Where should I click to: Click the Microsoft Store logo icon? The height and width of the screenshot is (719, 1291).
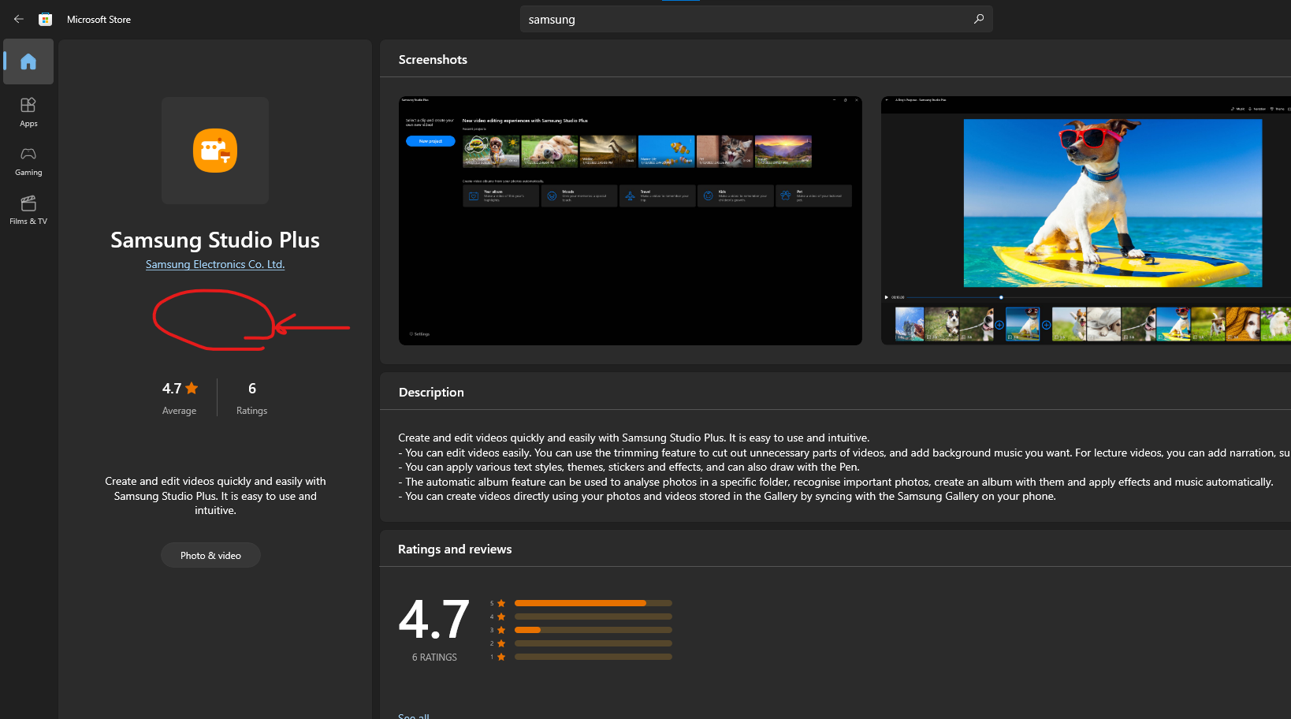[x=46, y=19]
